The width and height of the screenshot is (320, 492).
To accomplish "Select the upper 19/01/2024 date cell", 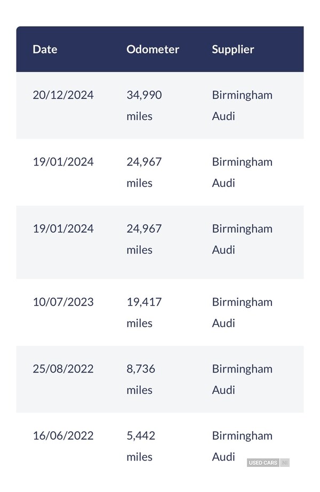I will (63, 162).
